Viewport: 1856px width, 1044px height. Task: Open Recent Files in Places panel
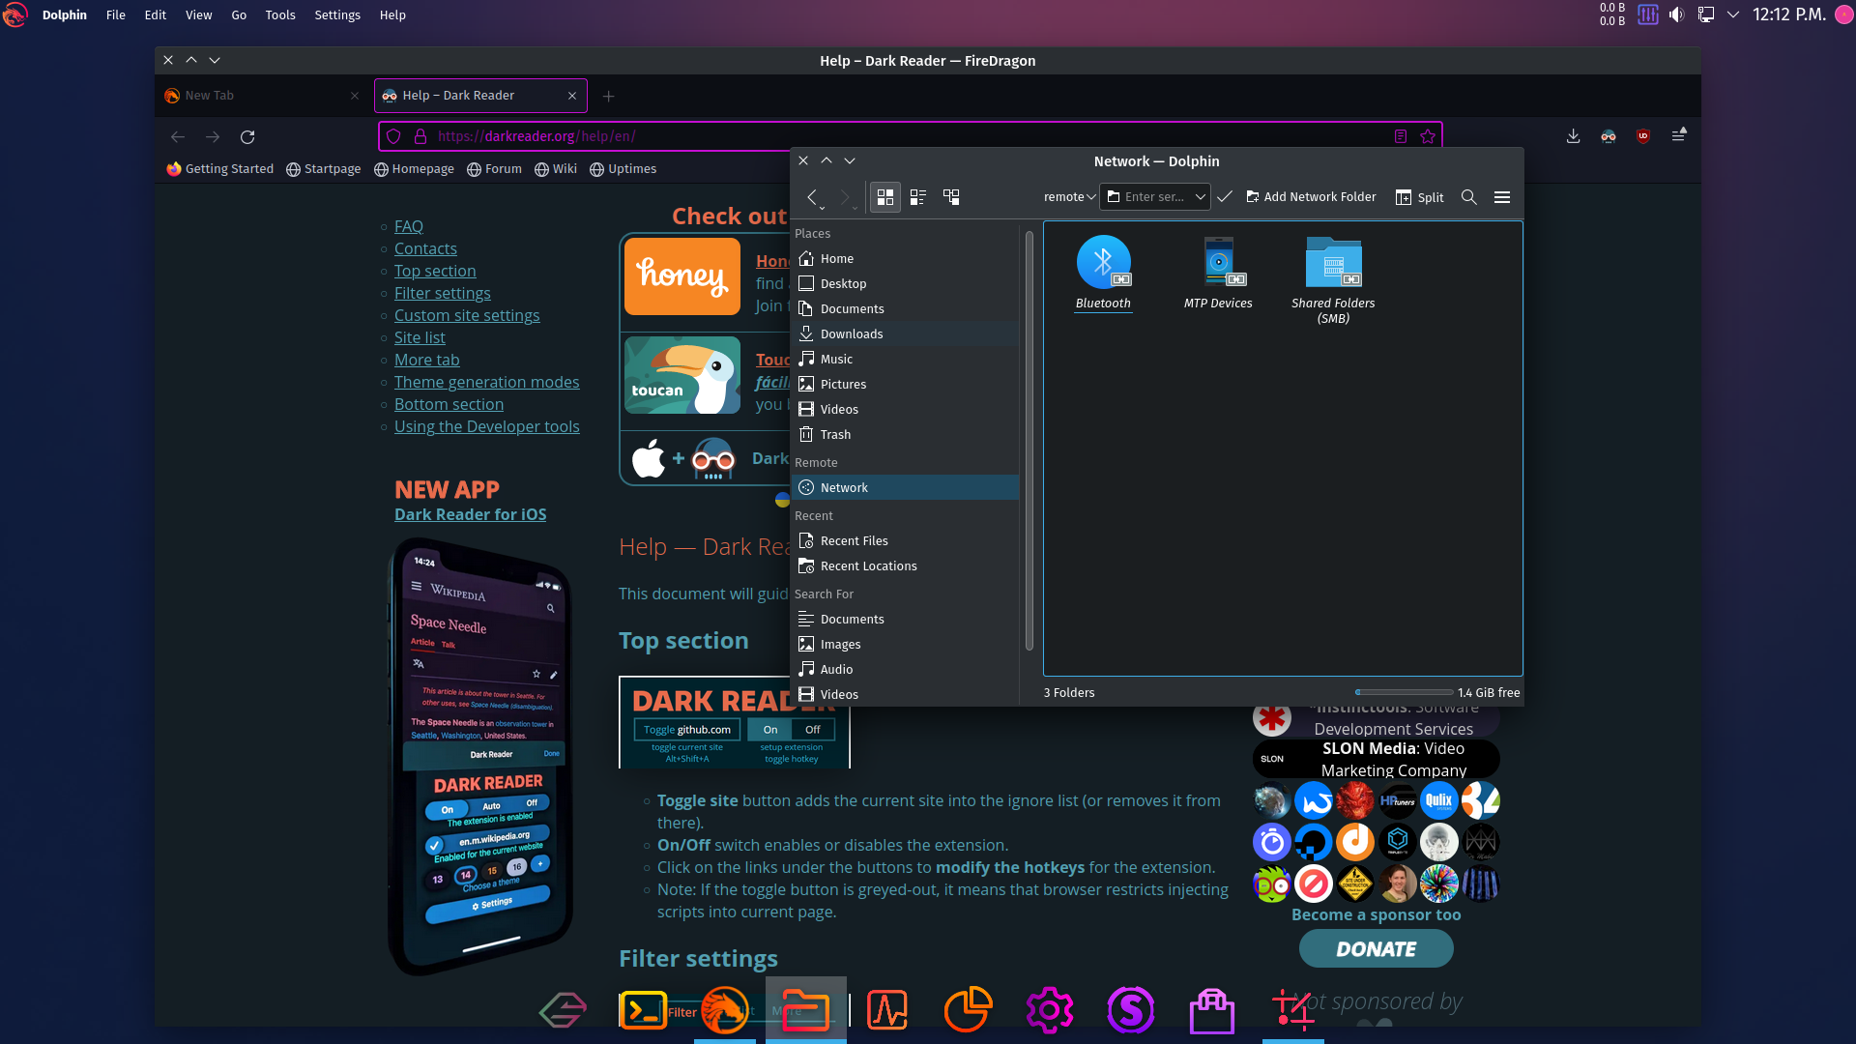905,541
